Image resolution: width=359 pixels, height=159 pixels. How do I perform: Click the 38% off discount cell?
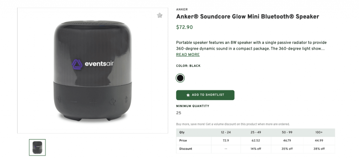tap(319, 149)
